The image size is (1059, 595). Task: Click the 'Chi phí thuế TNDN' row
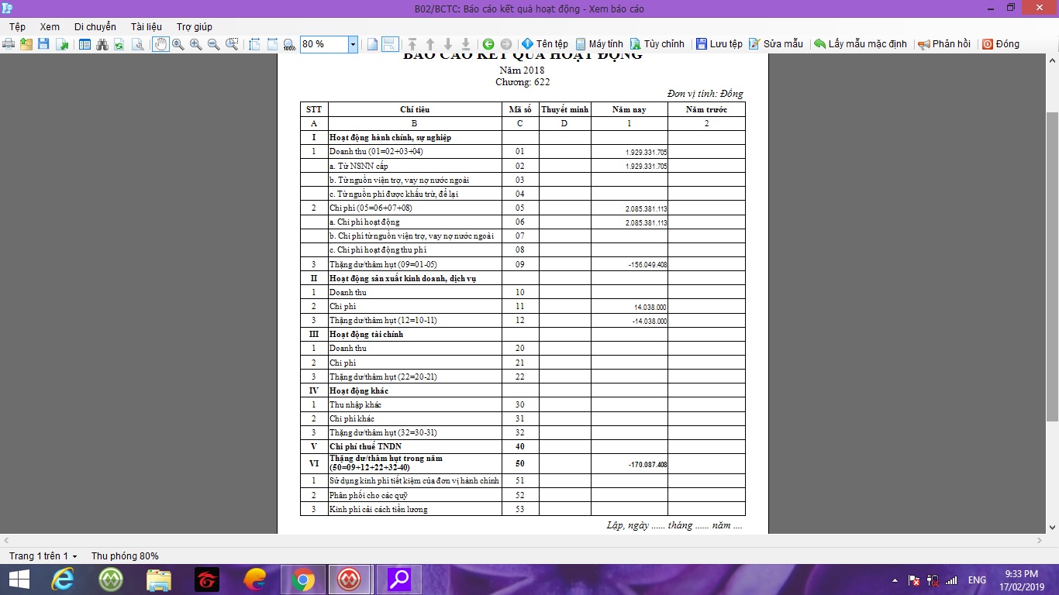523,447
